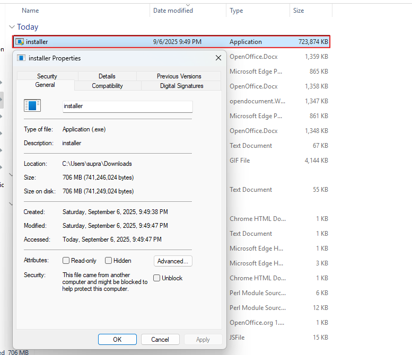The height and width of the screenshot is (355, 412).
Task: Collapse the Today group chevron
Action: tap(12, 27)
